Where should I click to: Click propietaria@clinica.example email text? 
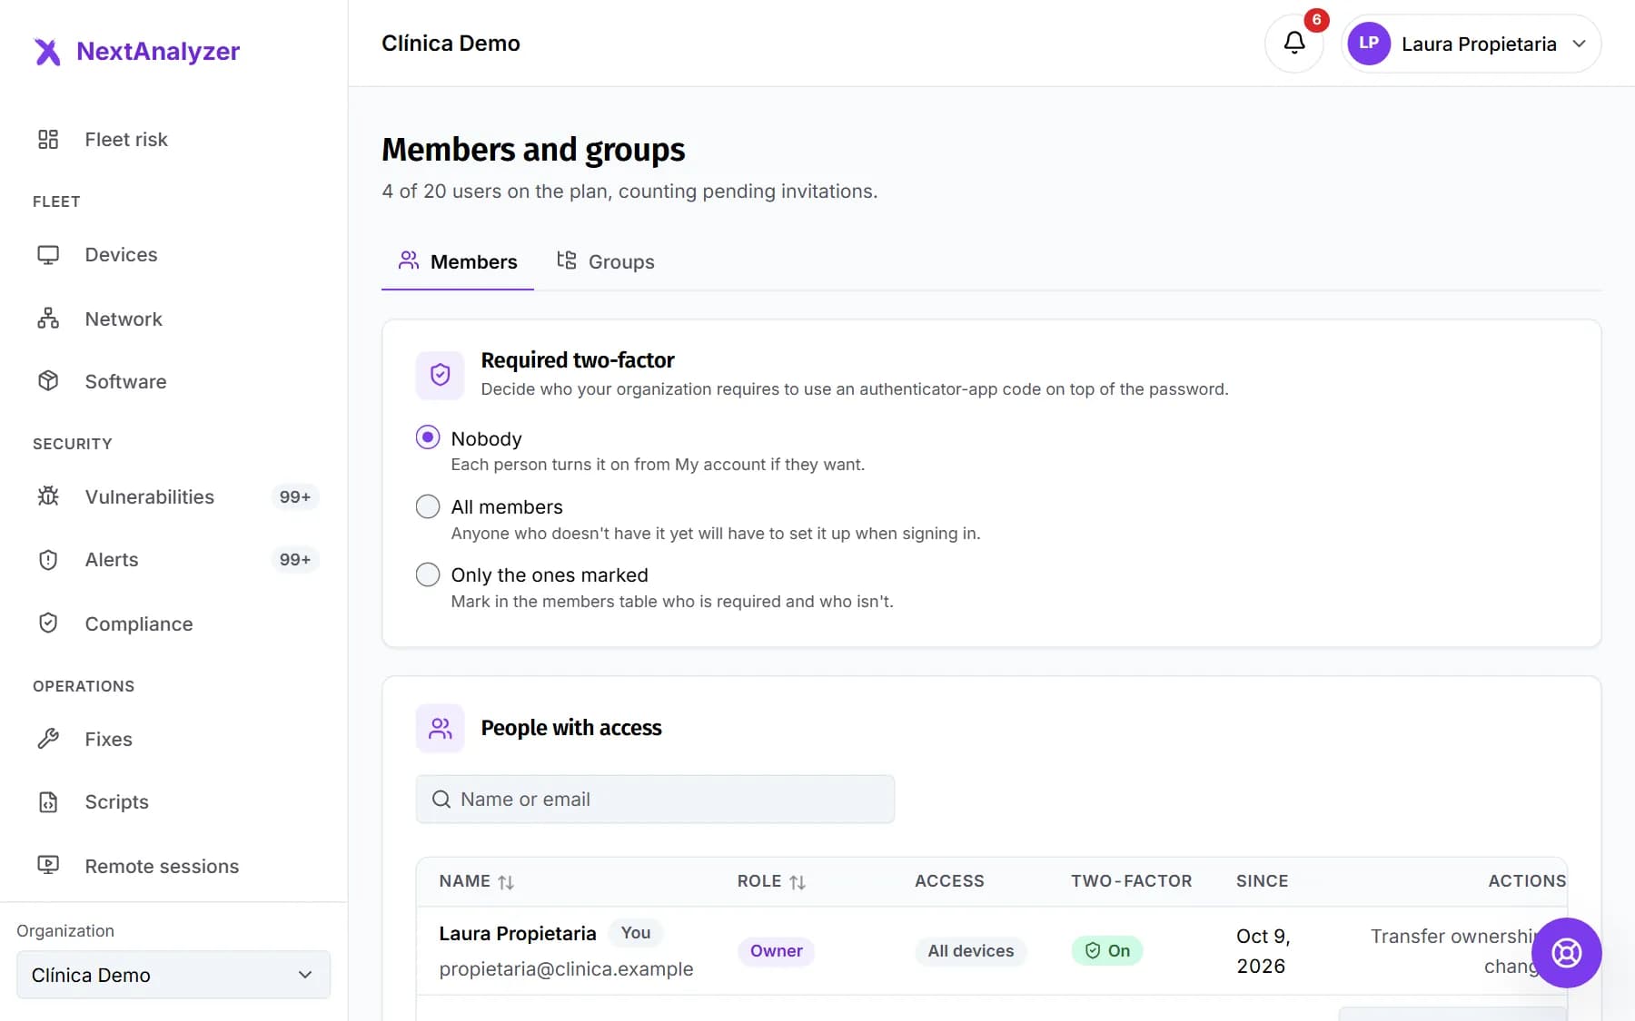click(x=566, y=969)
